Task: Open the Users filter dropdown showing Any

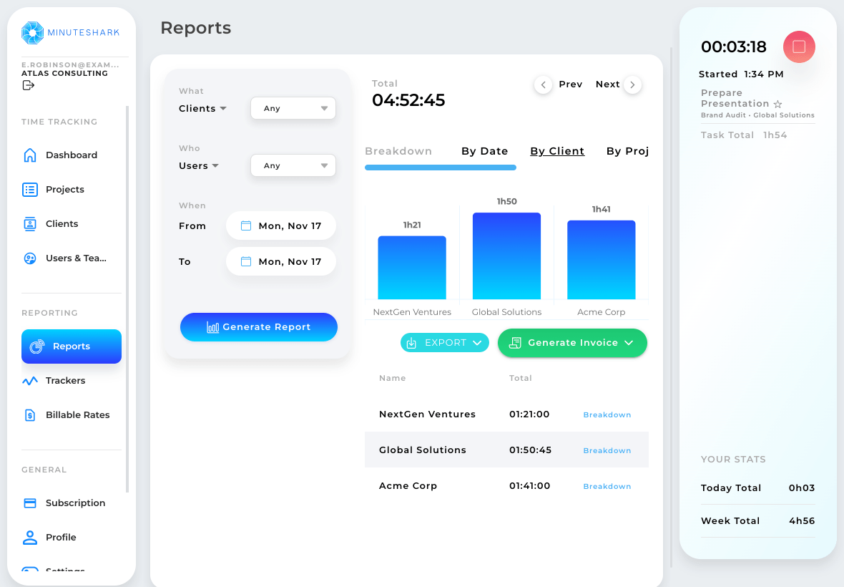Action: pyautogui.click(x=293, y=165)
